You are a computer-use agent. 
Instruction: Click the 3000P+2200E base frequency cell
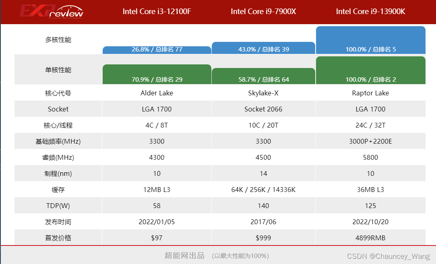click(x=370, y=141)
